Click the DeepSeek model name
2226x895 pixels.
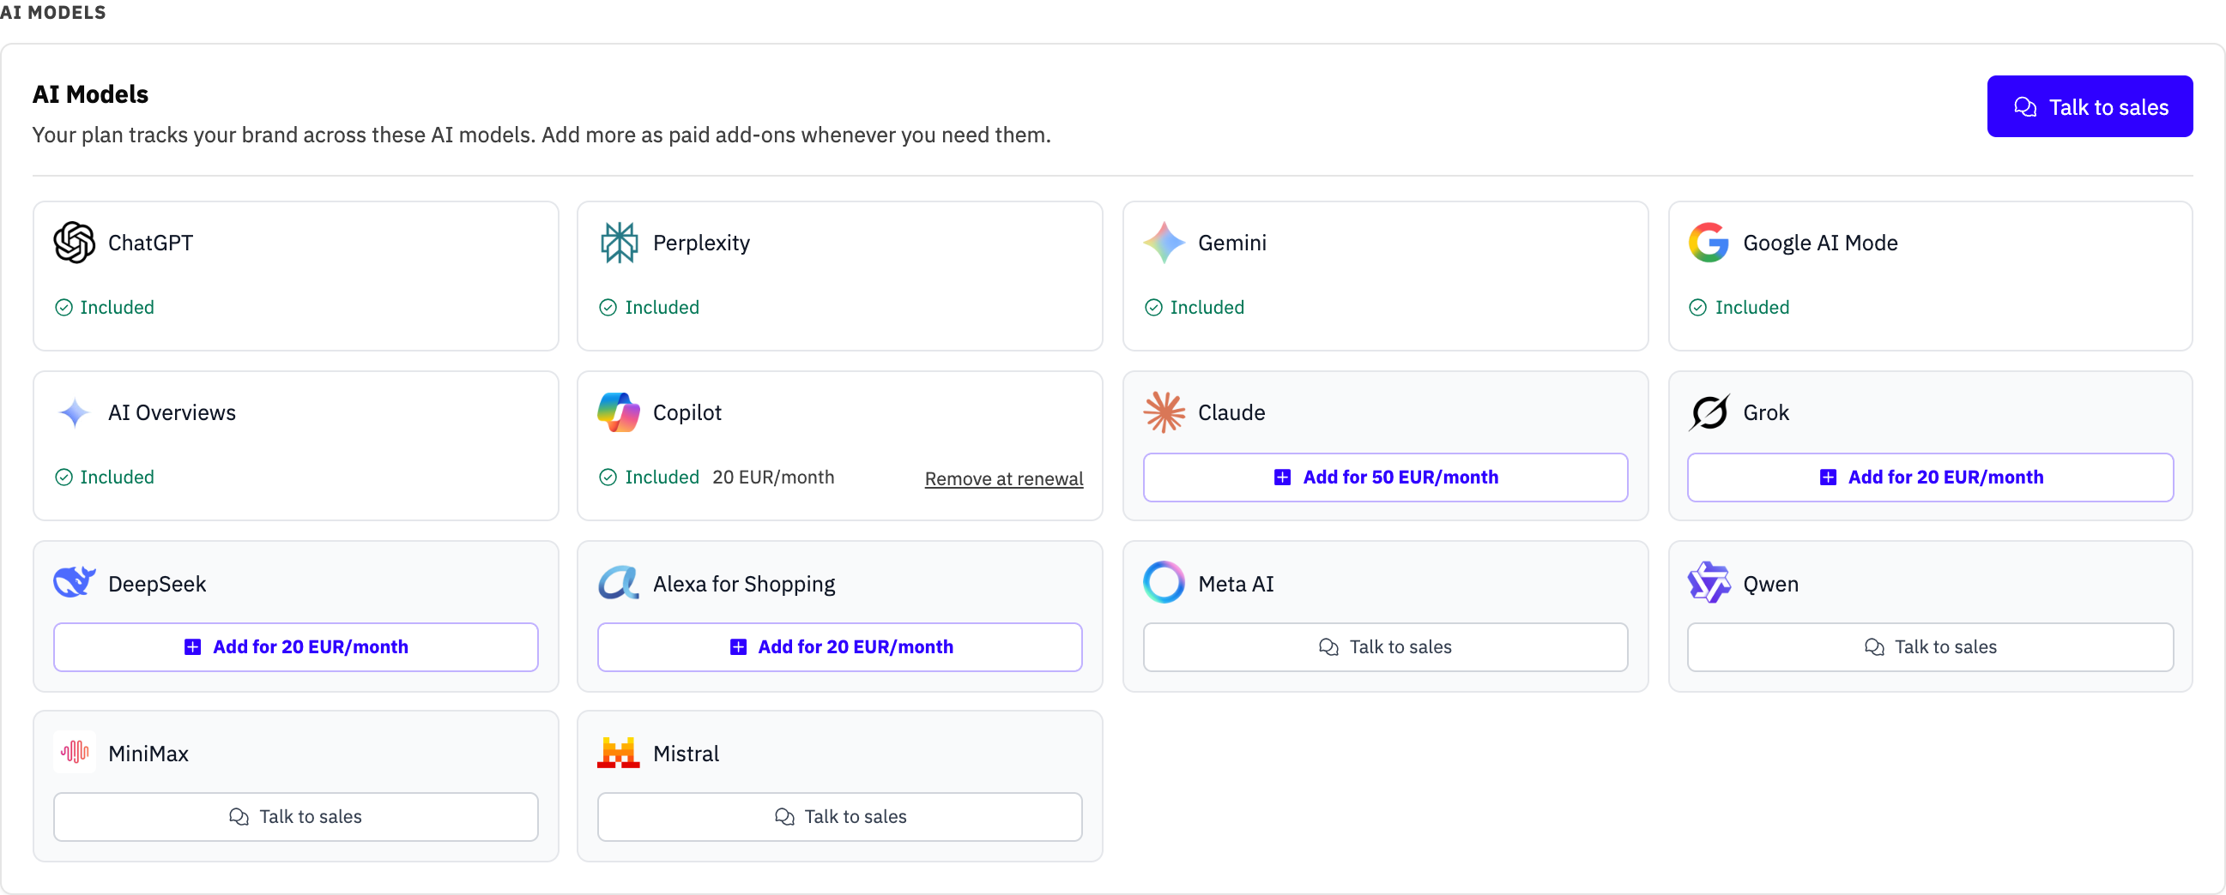pos(157,585)
